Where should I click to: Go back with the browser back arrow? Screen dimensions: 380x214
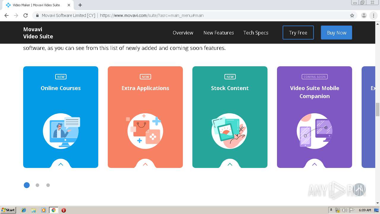pyautogui.click(x=7, y=15)
